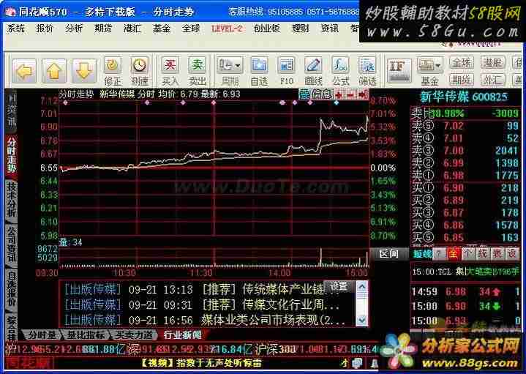Screen dimensions: 526x374
Task: Open the 报价 menu
Action: [x=45, y=29]
